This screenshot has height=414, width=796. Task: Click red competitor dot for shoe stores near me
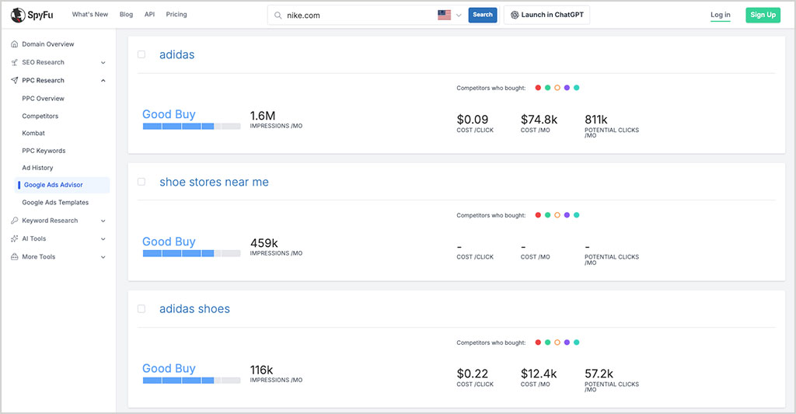[538, 215]
